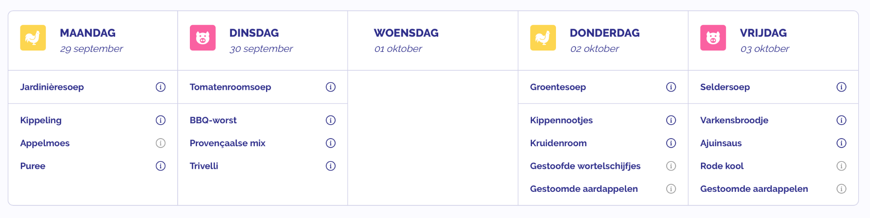Open the Kruidenroom menu item

click(x=558, y=143)
